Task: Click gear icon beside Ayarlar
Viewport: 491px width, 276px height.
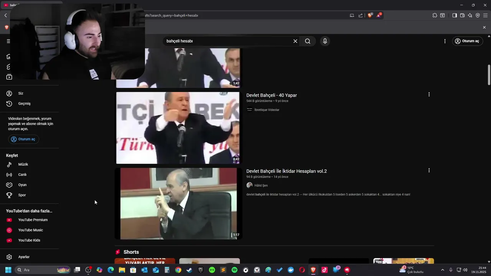Action: (9, 257)
